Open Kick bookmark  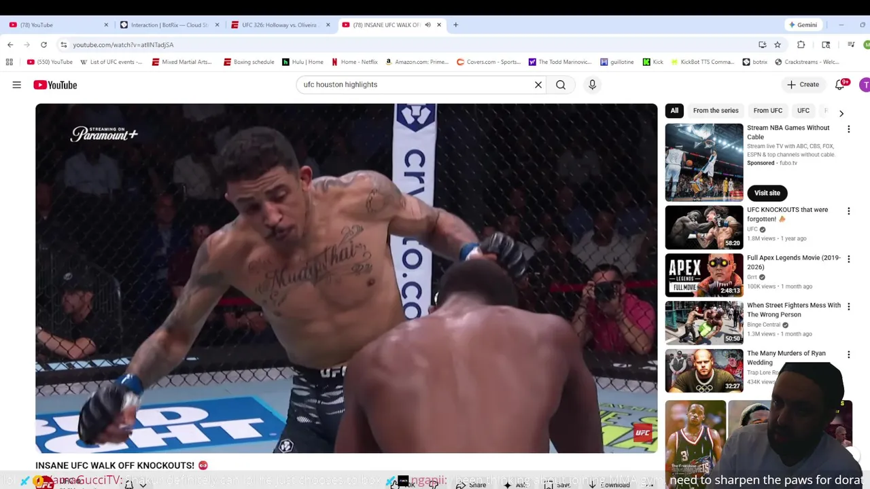pyautogui.click(x=653, y=62)
